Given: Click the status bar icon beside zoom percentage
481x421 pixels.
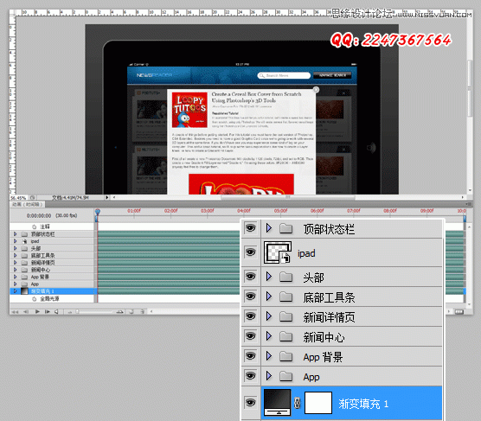Looking at the screenshot, I should click(x=32, y=198).
